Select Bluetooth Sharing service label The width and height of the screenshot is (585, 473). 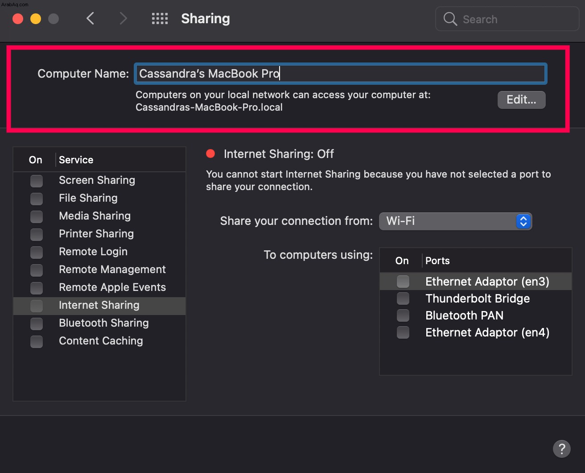coord(104,323)
